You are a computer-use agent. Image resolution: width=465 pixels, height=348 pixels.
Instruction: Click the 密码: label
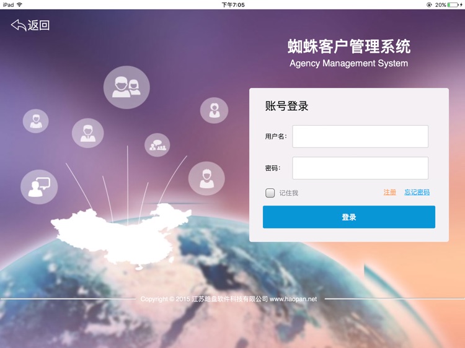(273, 168)
